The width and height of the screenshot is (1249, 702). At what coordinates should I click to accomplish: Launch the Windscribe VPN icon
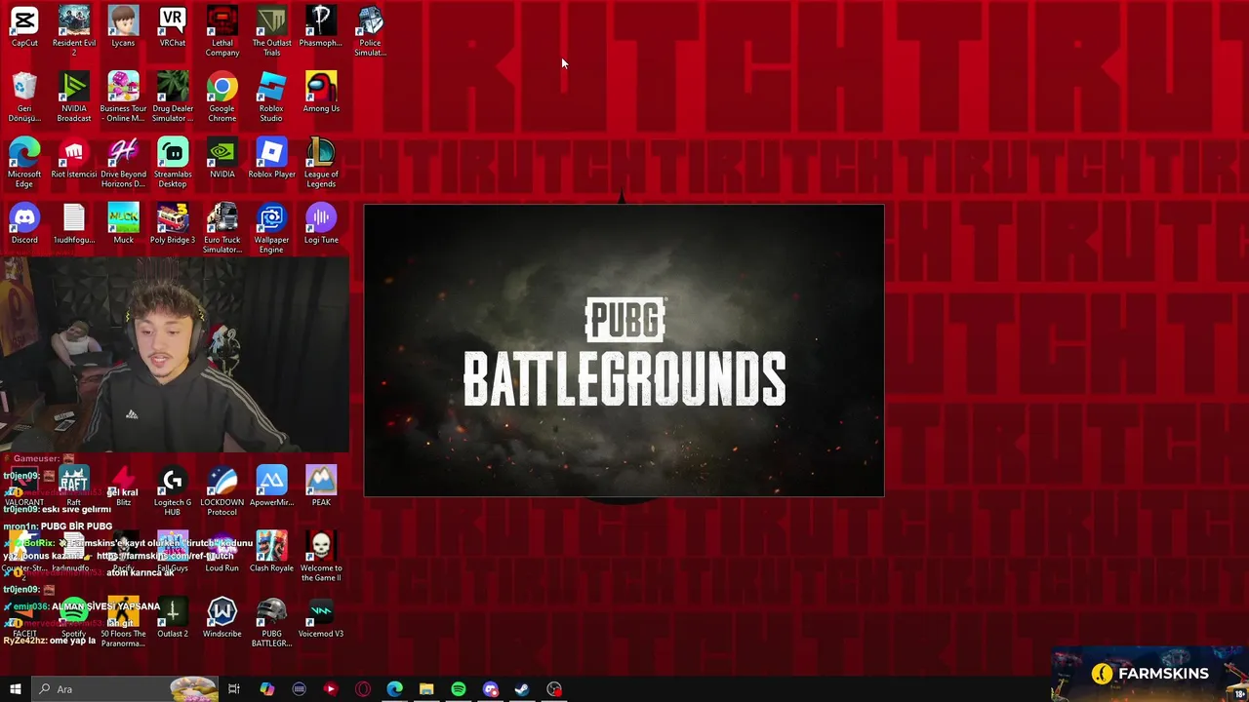coord(222,617)
